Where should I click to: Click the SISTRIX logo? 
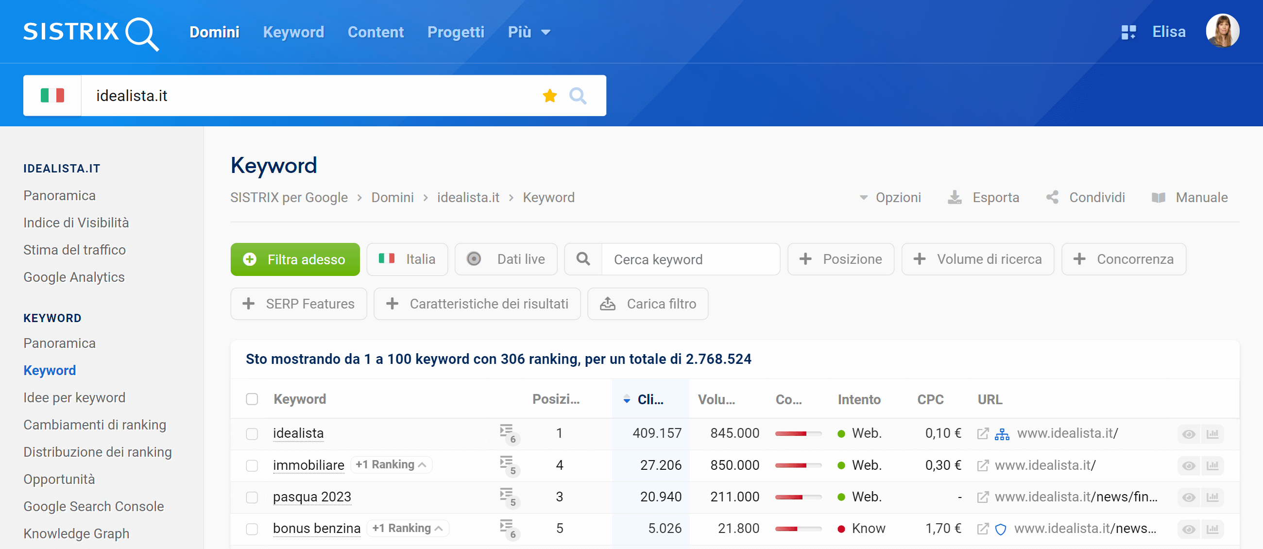point(91,33)
